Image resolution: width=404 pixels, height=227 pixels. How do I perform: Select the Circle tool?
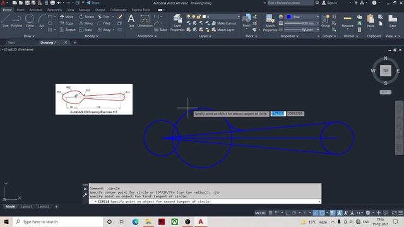click(30, 21)
